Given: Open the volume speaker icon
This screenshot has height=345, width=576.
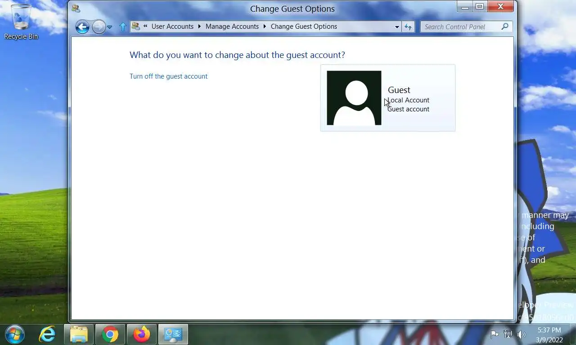Looking at the screenshot, I should click(522, 334).
